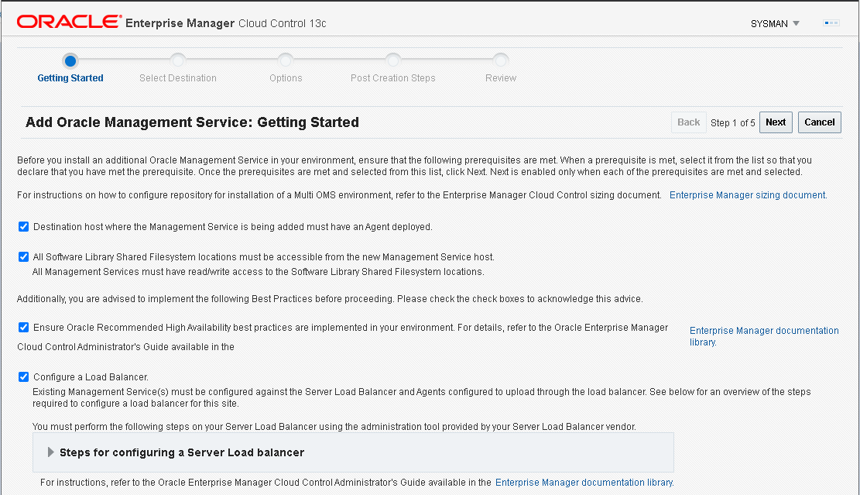Viewport: 860px width, 495px height.
Task: Click the Select Destination step circle
Action: [178, 60]
